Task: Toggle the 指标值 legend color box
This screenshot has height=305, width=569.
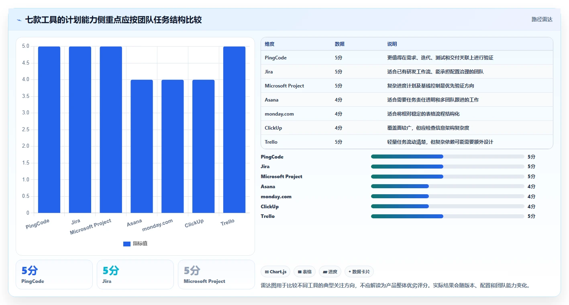Action: click(127, 244)
